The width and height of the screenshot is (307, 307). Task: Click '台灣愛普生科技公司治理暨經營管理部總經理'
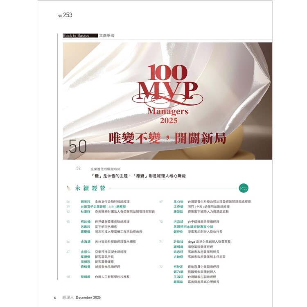219,201
